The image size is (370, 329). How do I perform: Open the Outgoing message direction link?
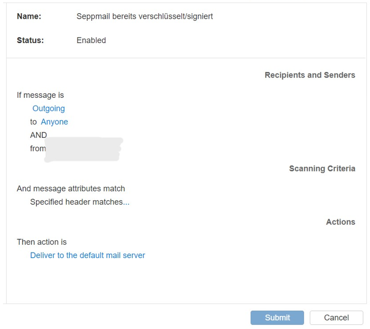[x=49, y=108]
